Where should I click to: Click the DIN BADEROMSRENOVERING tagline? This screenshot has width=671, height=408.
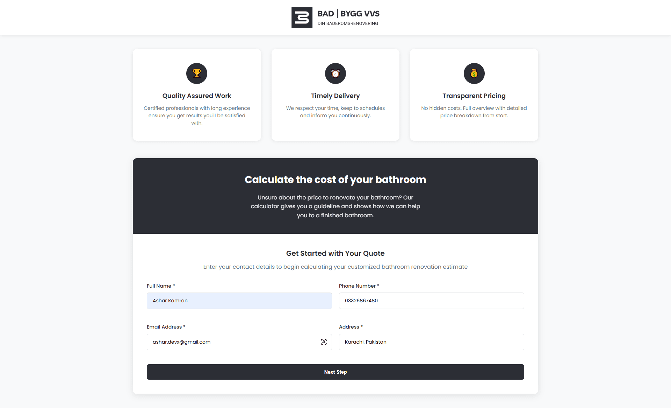[348, 23]
